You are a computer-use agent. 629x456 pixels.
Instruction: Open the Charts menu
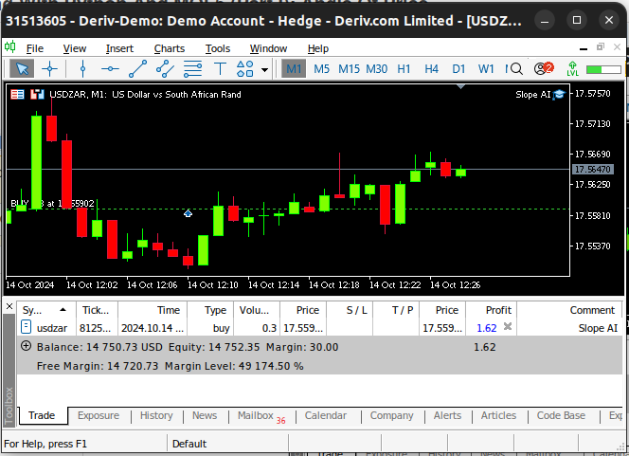point(170,48)
